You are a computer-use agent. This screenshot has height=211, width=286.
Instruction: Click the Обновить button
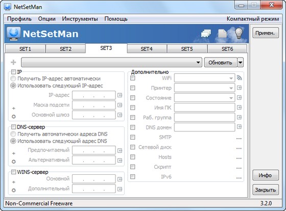220,63
